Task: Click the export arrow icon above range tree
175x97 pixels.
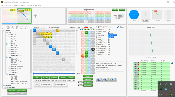Action: click(21, 27)
